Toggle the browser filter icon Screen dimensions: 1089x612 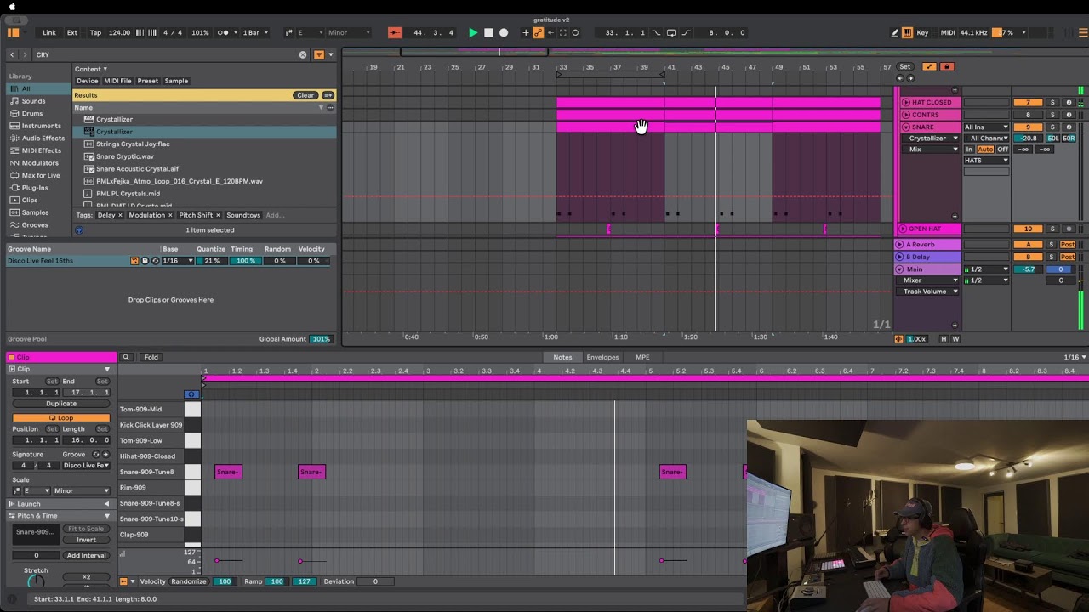coord(319,54)
